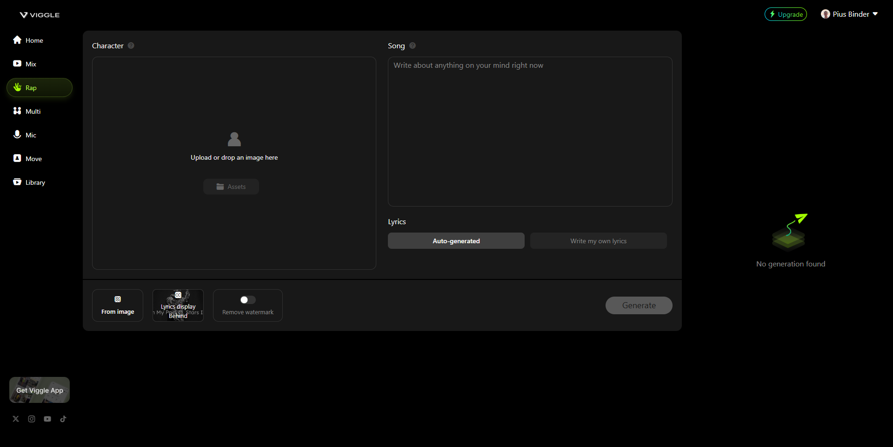
Task: Open the Library page
Action: click(35, 182)
